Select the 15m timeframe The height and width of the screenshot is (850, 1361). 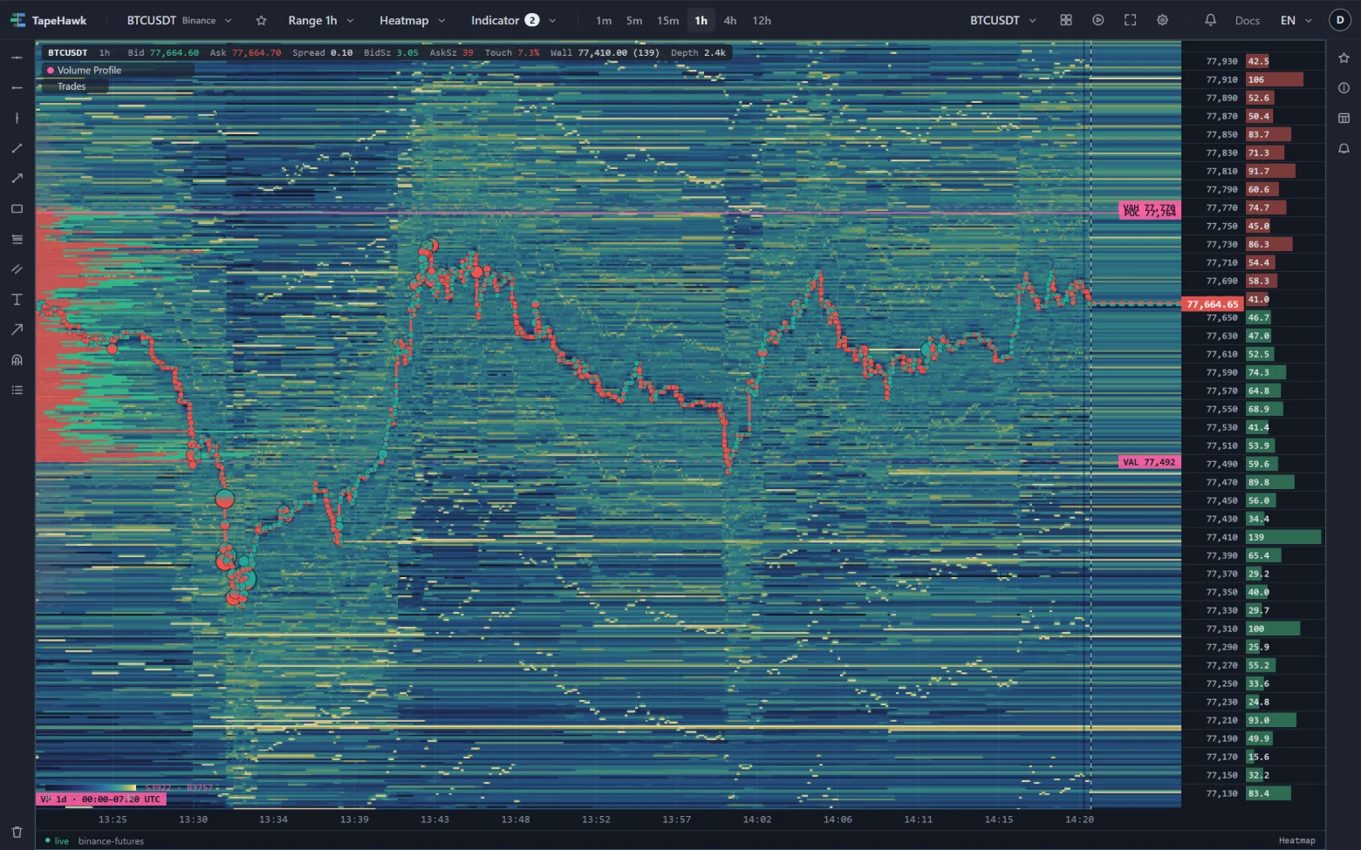tap(667, 20)
